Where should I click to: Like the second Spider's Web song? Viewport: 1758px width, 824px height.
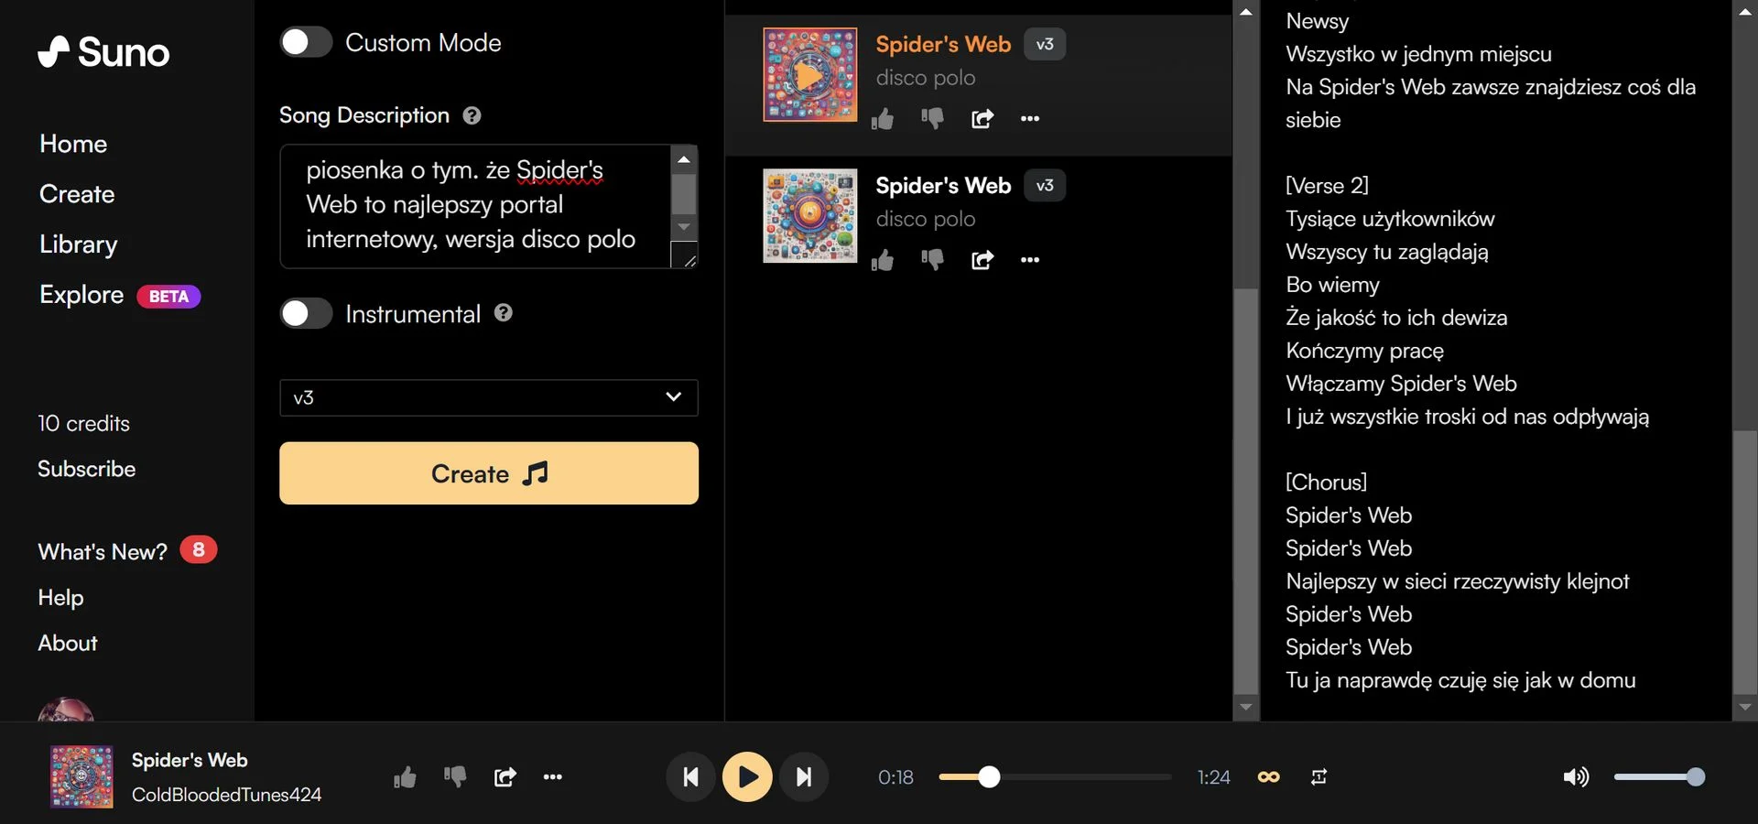tap(883, 260)
